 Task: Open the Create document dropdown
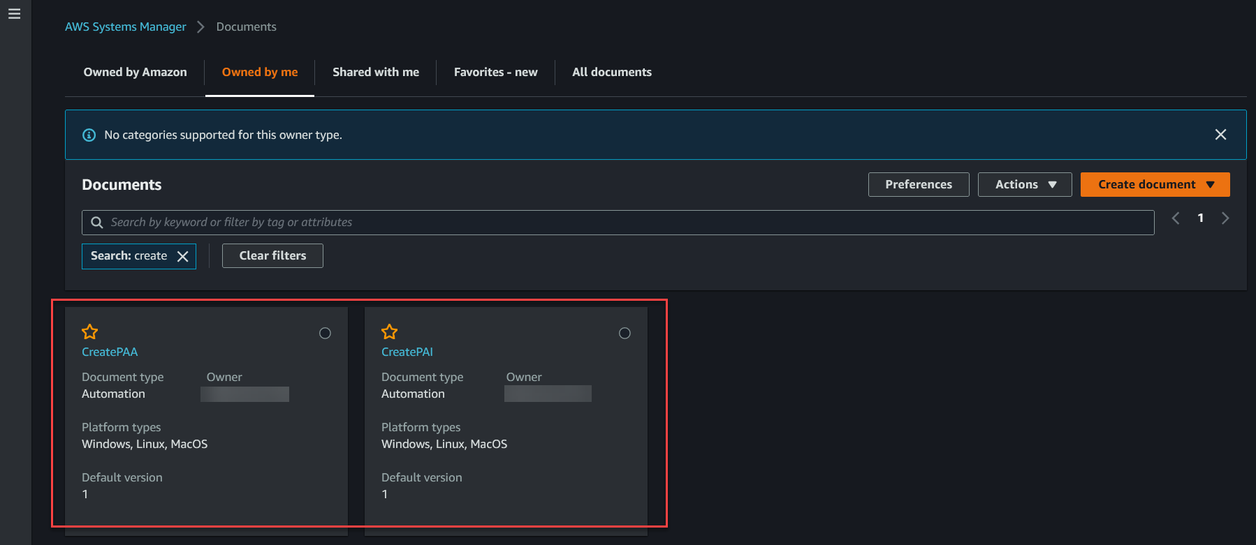coord(1155,185)
